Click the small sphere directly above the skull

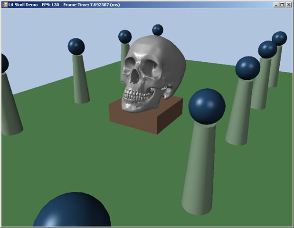coord(158,30)
